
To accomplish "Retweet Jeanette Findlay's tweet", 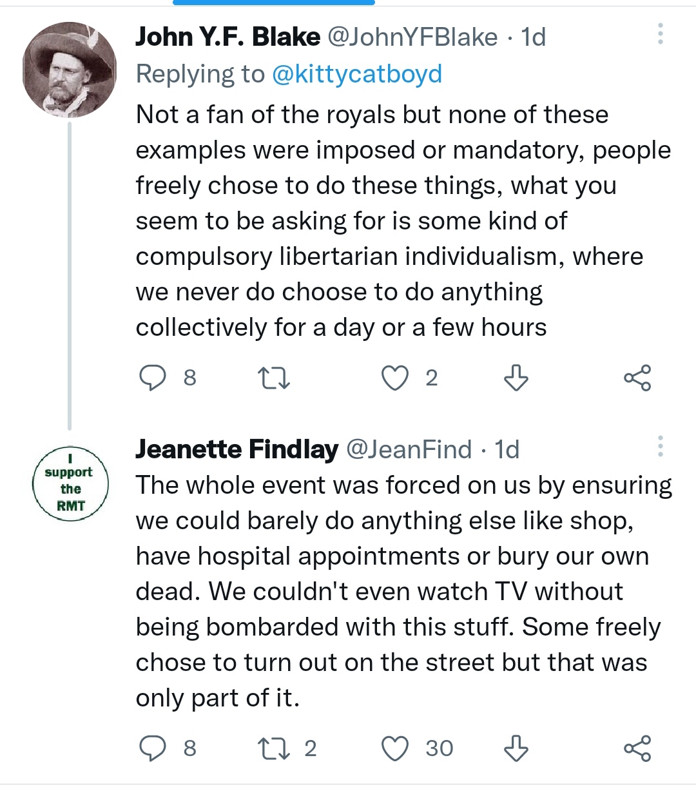I will click(273, 748).
